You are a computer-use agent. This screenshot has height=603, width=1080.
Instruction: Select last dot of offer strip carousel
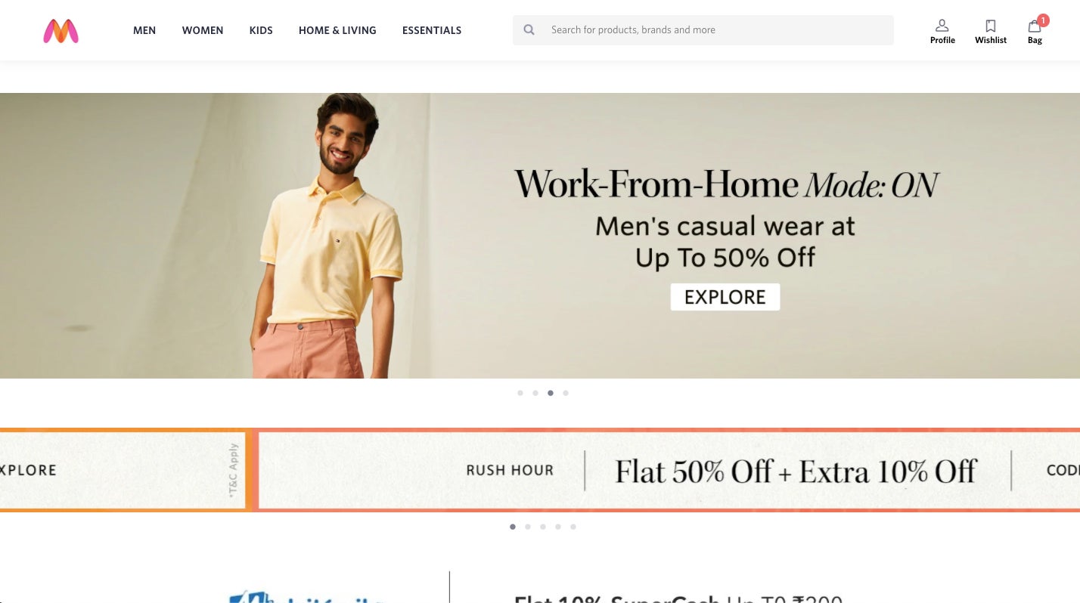(x=573, y=527)
